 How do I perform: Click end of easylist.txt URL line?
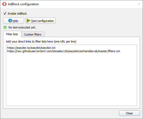point(55,48)
